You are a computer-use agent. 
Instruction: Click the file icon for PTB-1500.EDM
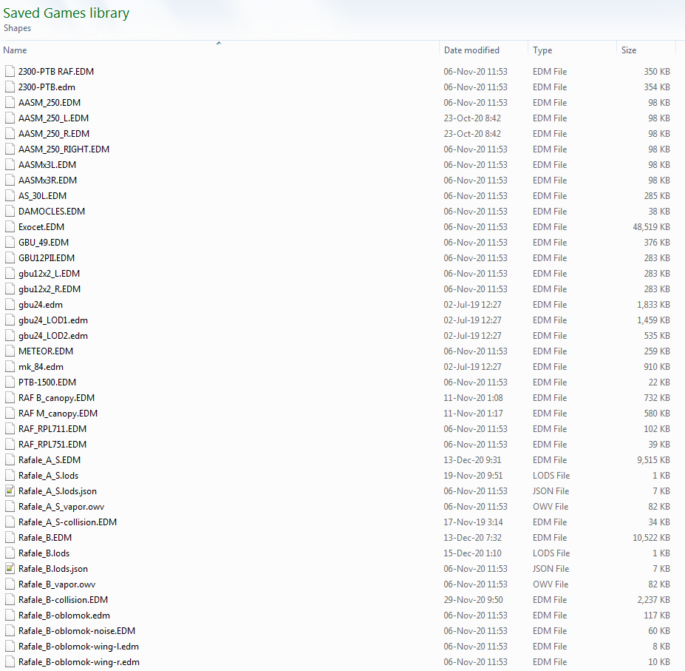(x=10, y=382)
